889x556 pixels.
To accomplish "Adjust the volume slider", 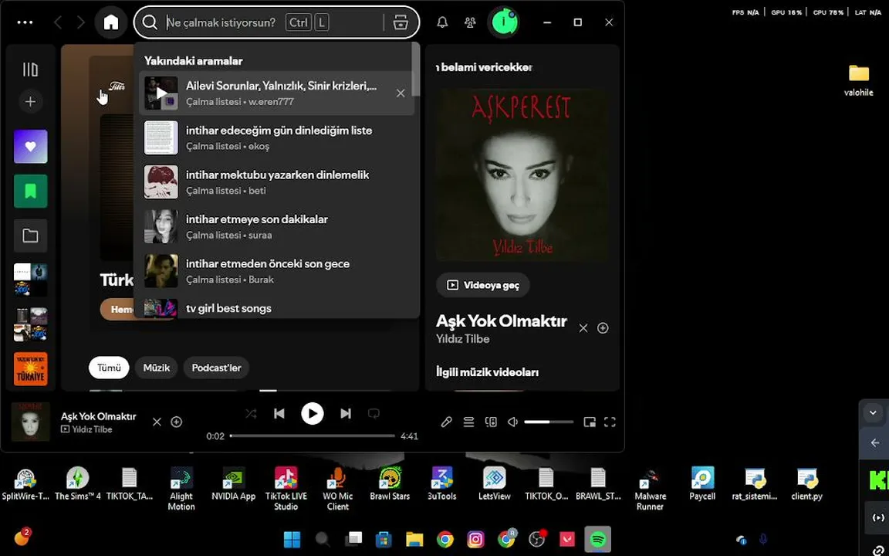I will coord(549,422).
